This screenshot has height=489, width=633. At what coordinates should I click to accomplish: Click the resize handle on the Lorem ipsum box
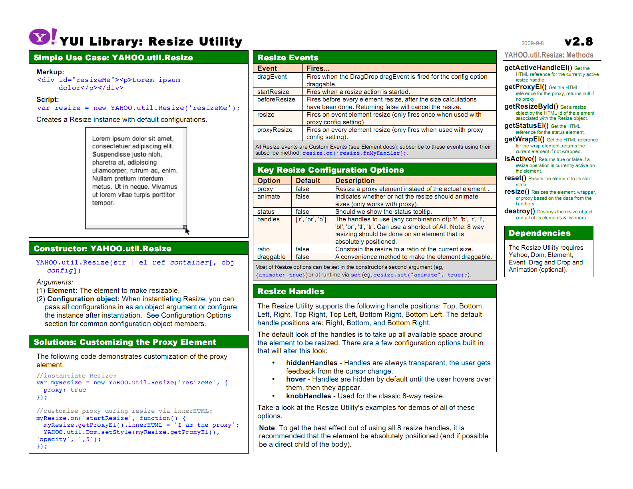tap(185, 227)
